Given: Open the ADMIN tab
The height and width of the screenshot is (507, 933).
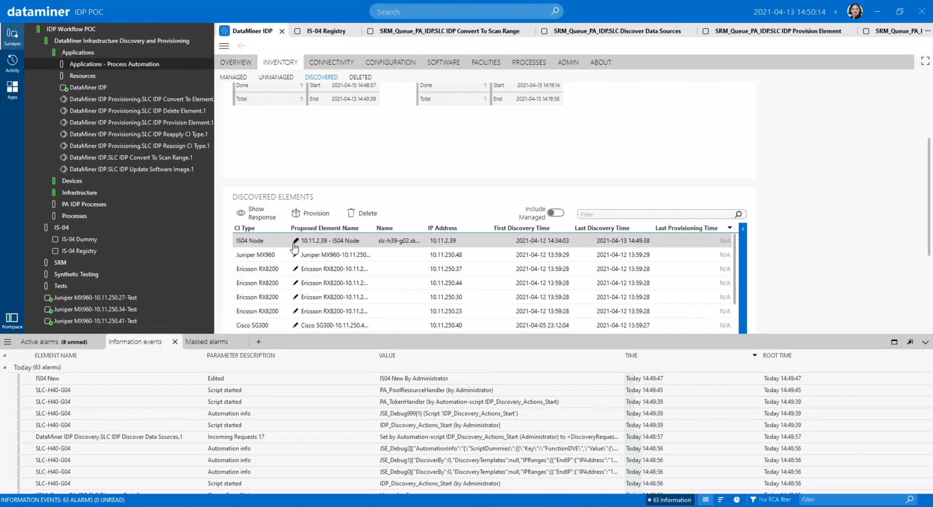Looking at the screenshot, I should [x=568, y=62].
